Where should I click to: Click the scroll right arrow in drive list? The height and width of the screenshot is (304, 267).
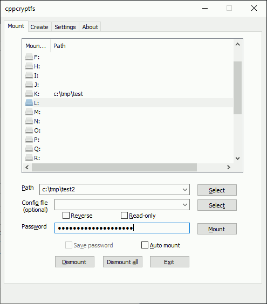[229, 167]
